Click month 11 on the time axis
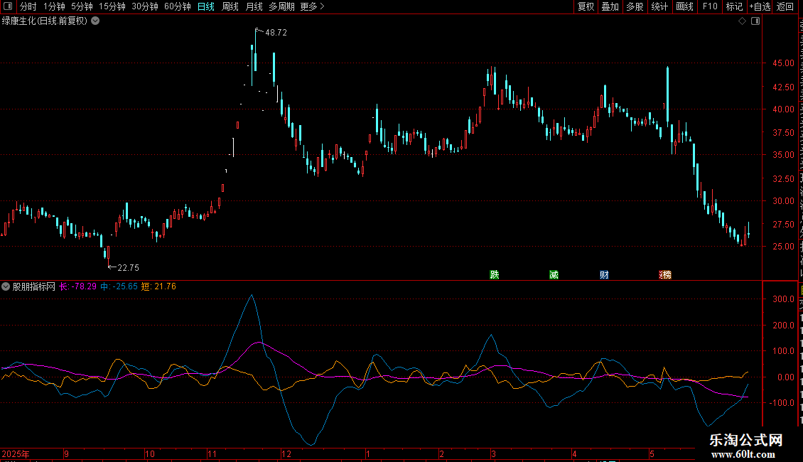The image size is (803, 462). click(x=212, y=454)
